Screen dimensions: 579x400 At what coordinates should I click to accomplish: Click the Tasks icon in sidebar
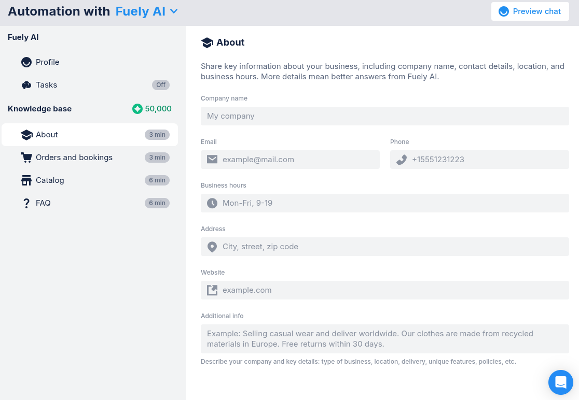click(26, 85)
